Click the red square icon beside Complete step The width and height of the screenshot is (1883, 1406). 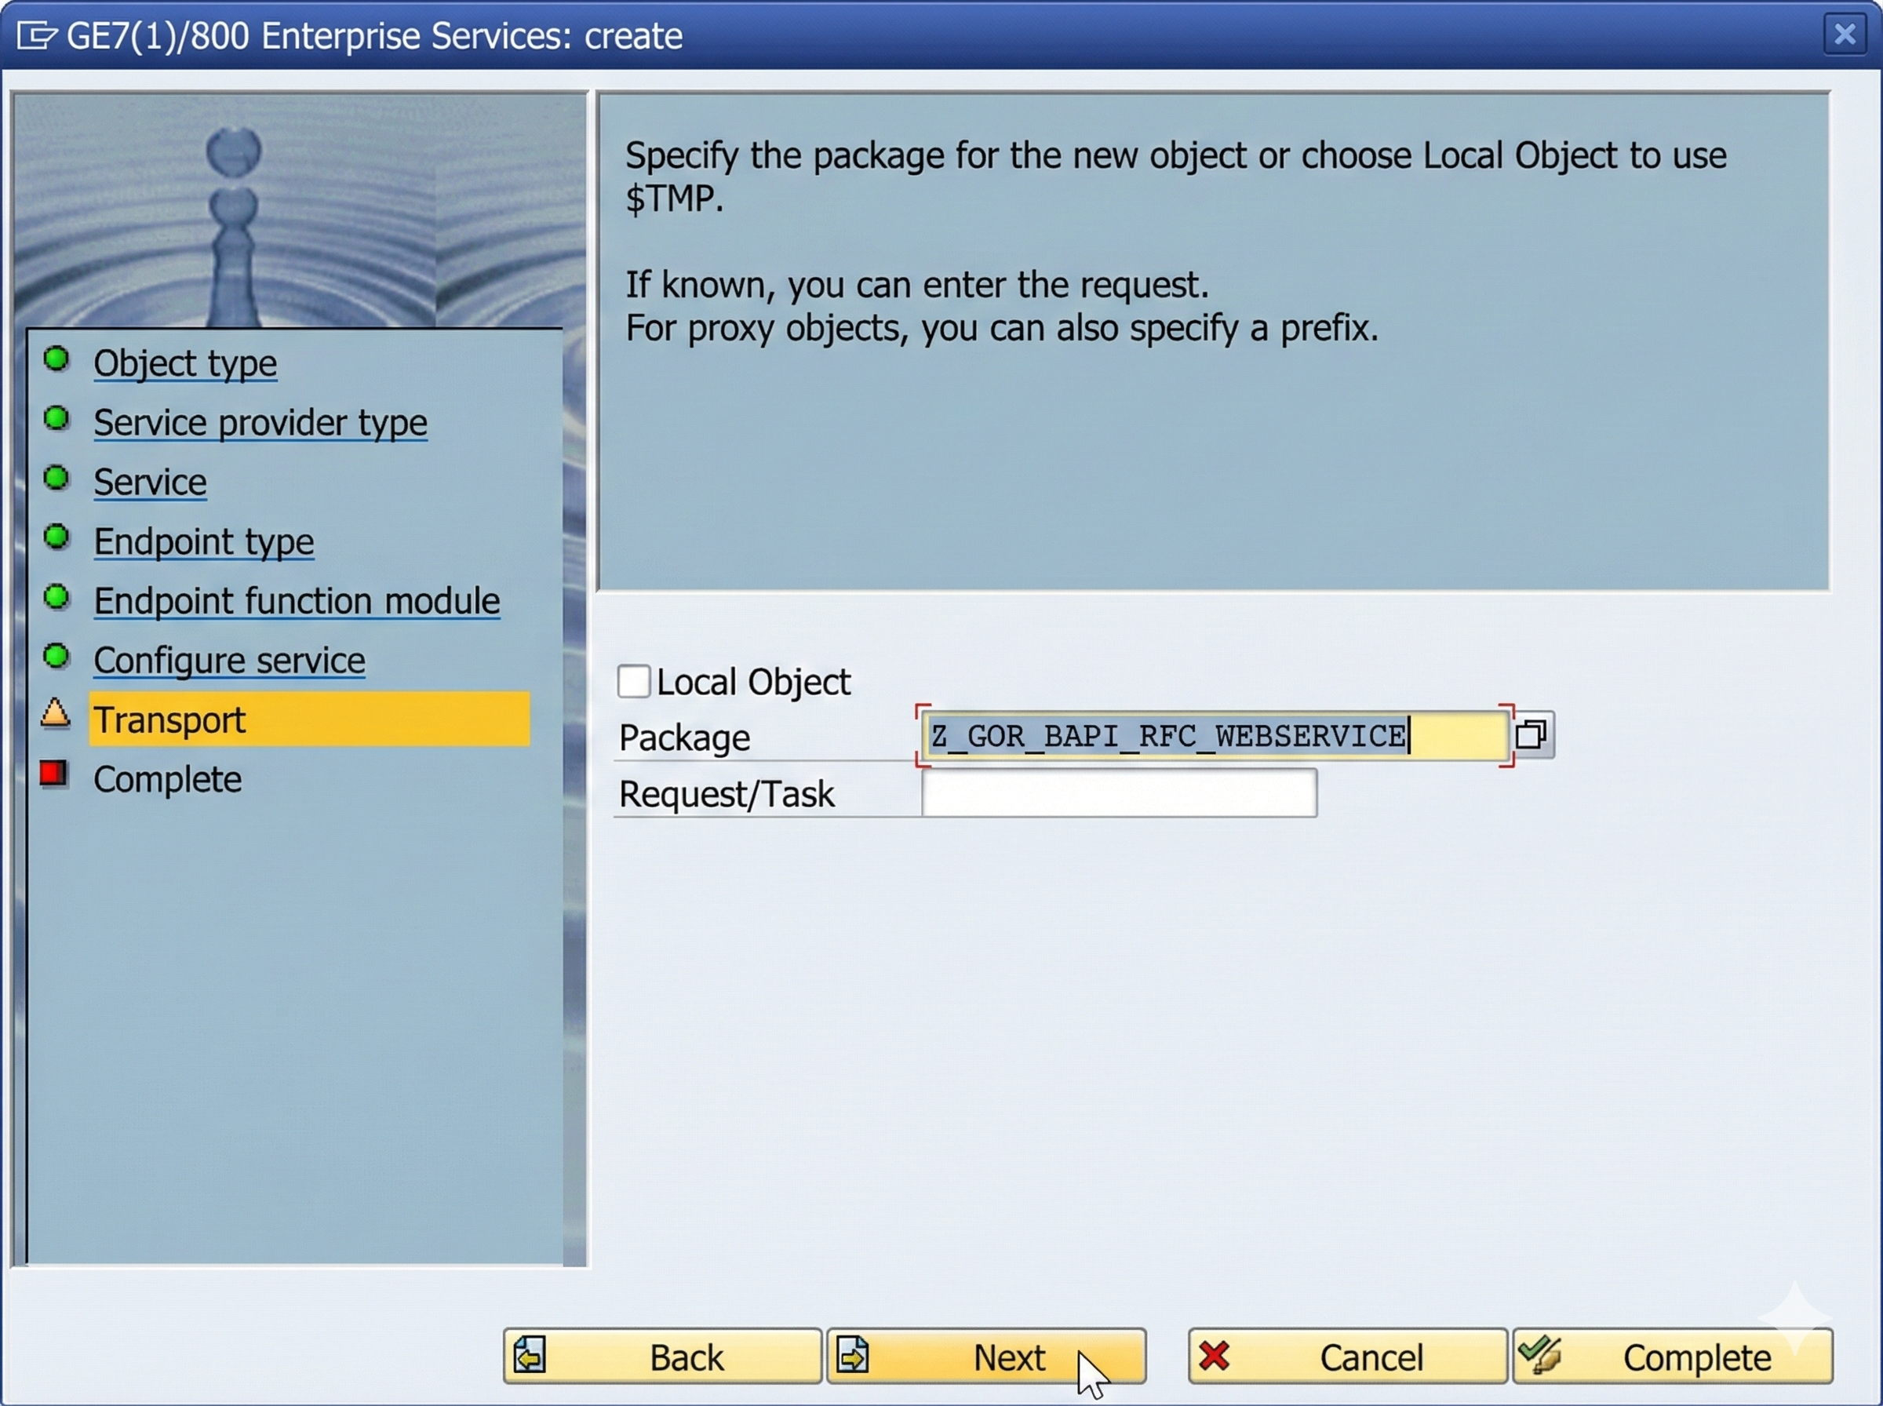click(x=53, y=774)
